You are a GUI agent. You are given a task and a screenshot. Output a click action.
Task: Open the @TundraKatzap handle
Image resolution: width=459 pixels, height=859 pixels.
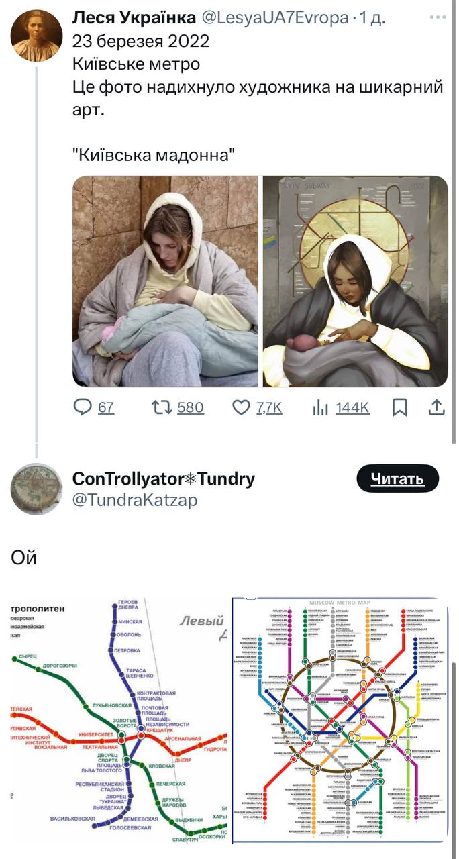(134, 499)
